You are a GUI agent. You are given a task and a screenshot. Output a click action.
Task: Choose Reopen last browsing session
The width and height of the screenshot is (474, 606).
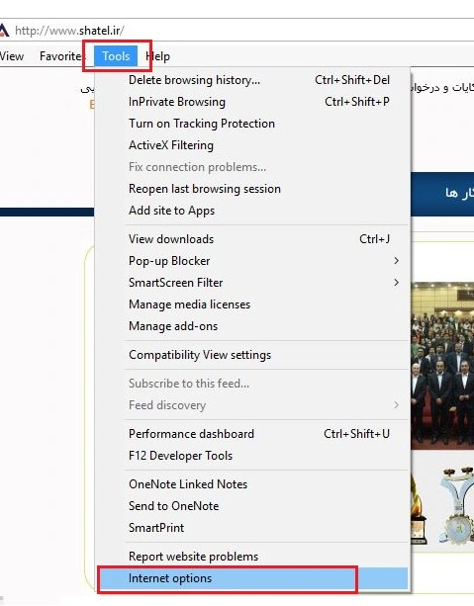tap(252, 189)
